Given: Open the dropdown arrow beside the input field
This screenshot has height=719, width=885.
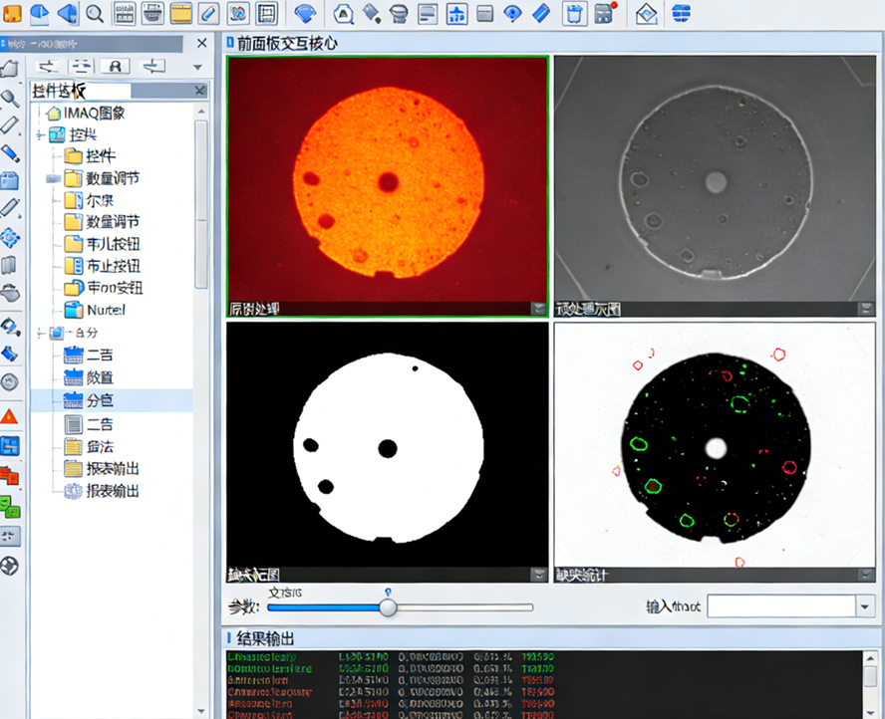Looking at the screenshot, I should (863, 606).
